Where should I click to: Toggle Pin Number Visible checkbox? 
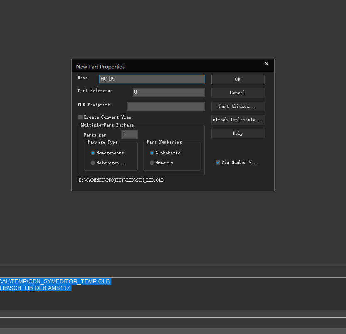(x=218, y=163)
